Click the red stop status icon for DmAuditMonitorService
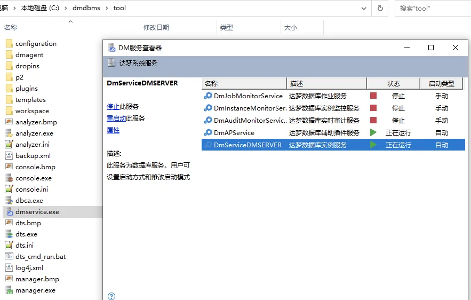471x300 pixels. 373,120
